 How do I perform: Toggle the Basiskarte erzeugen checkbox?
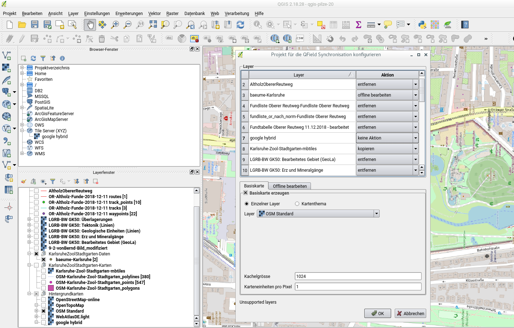click(246, 193)
